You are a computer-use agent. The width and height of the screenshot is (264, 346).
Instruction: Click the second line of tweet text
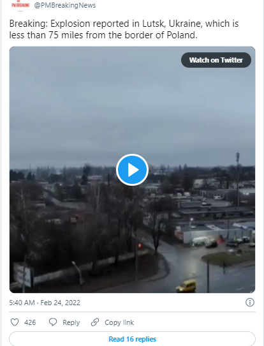tap(103, 35)
